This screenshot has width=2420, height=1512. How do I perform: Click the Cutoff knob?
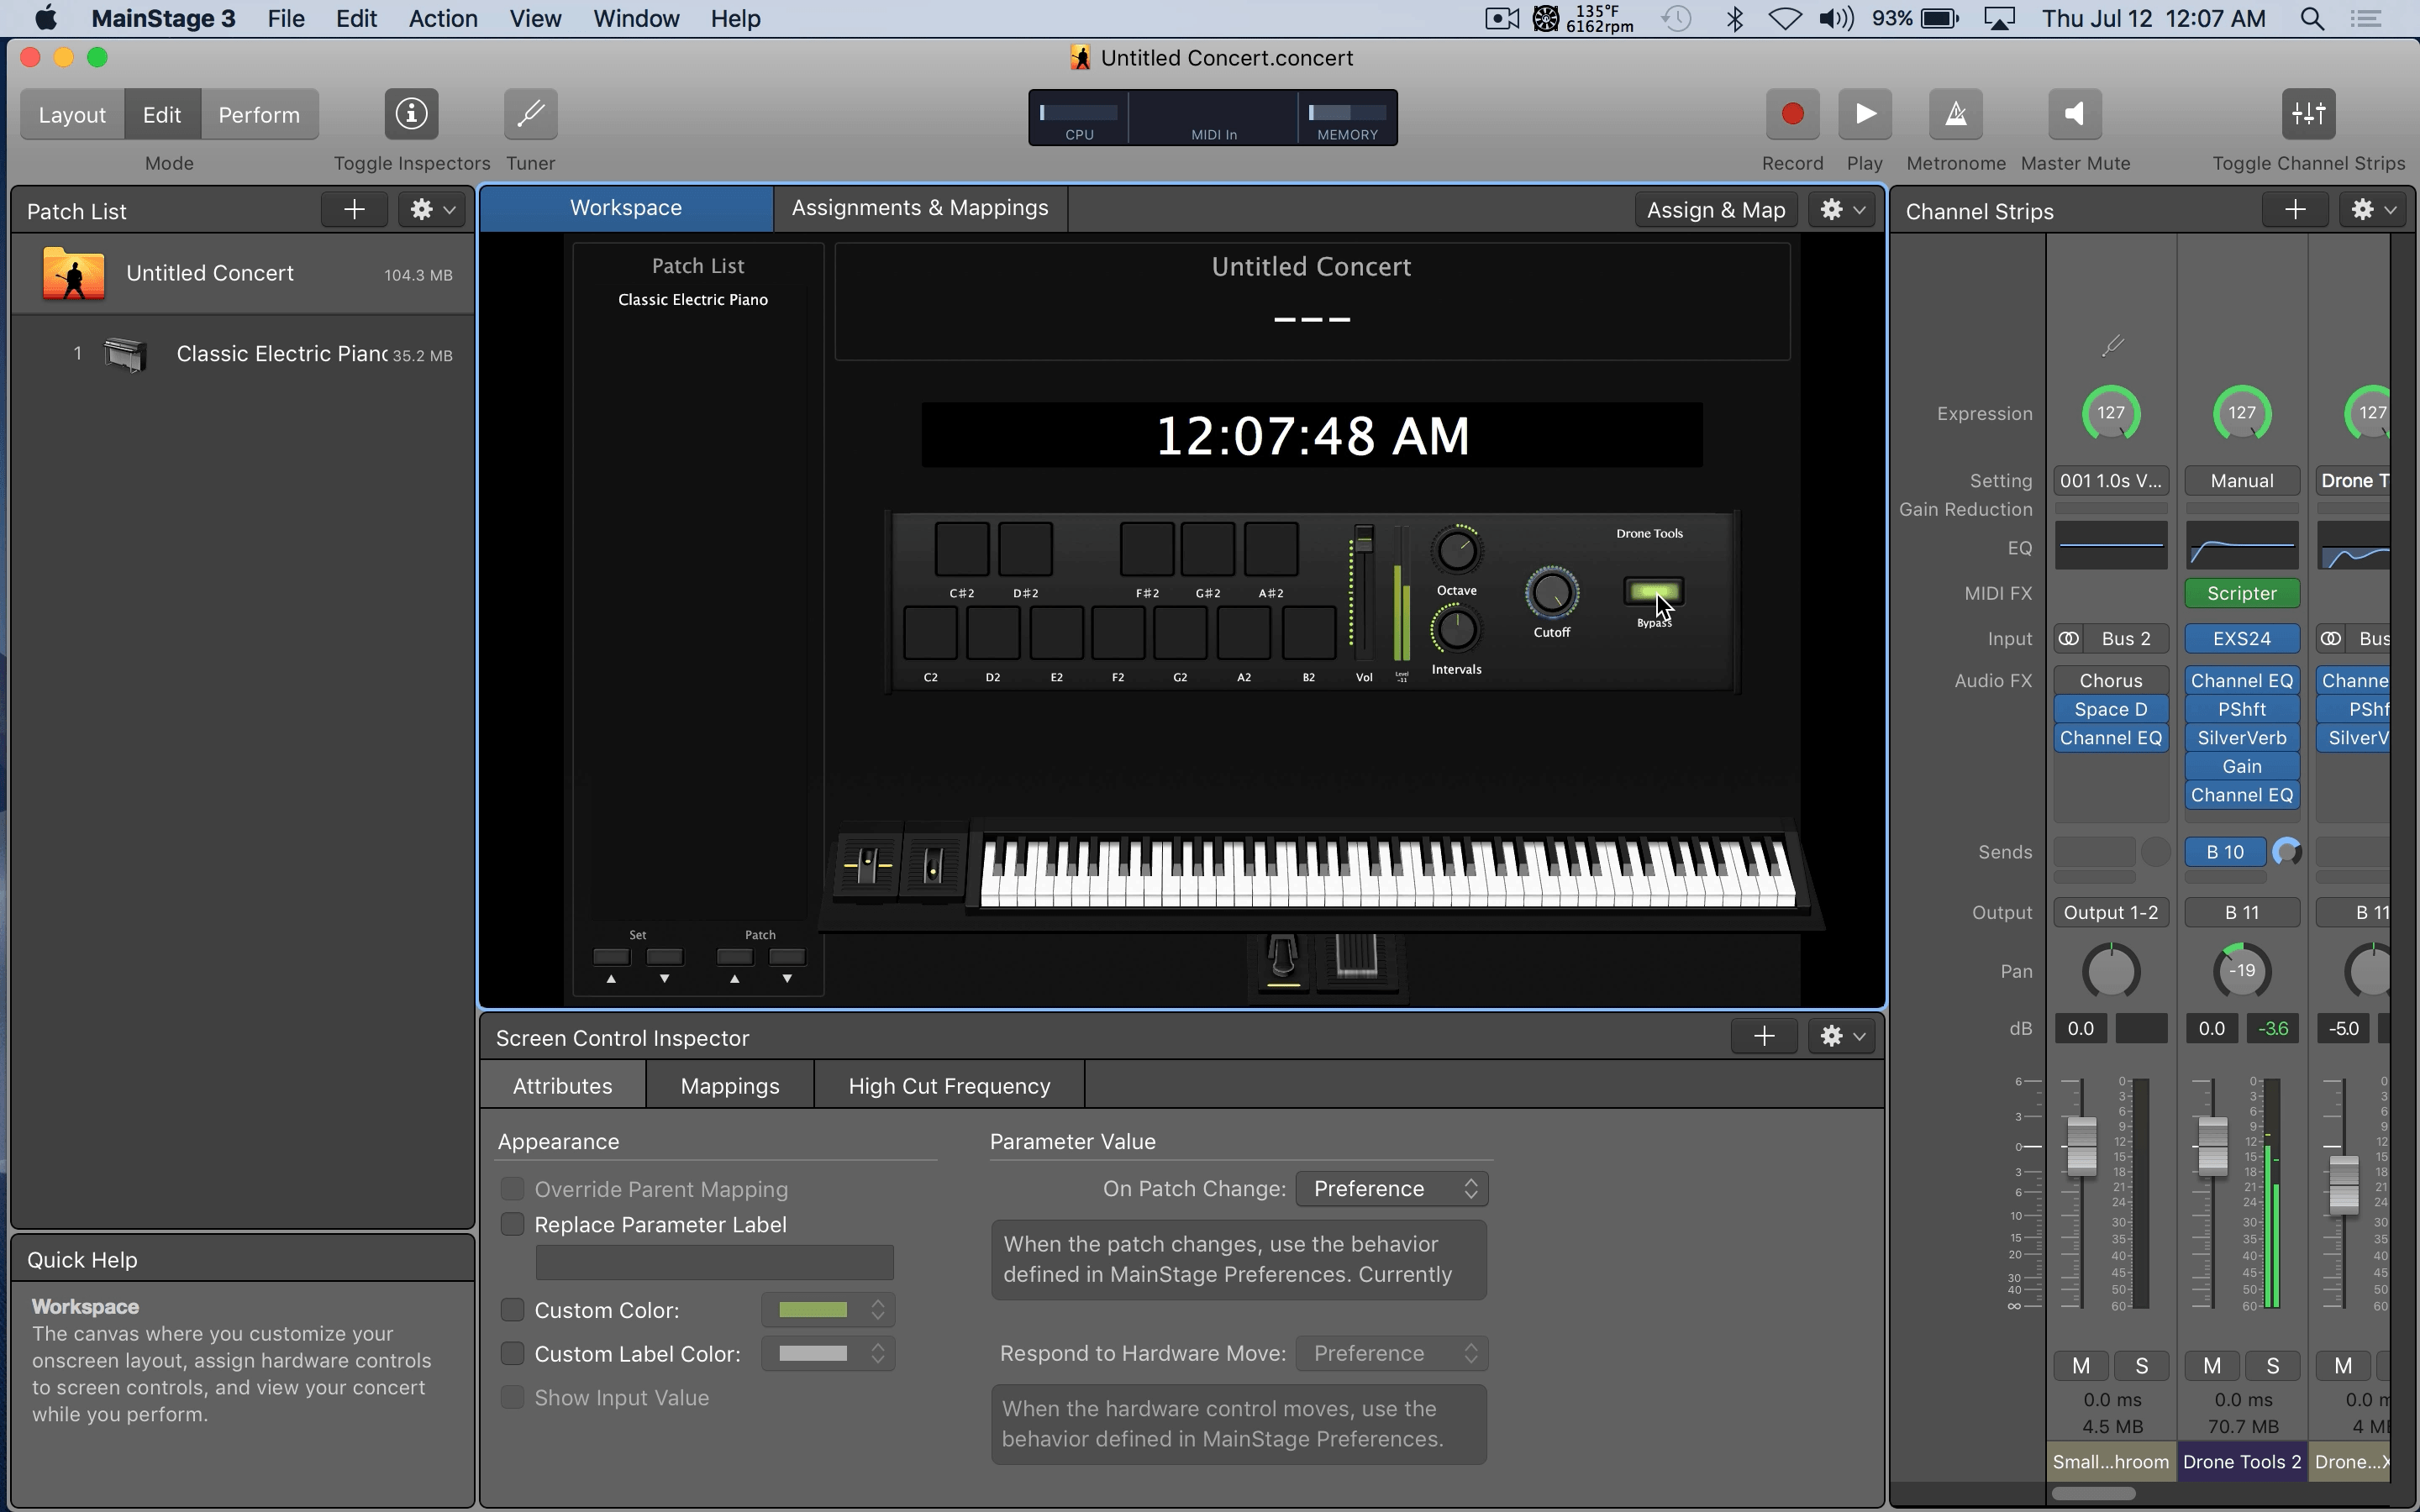point(1551,593)
